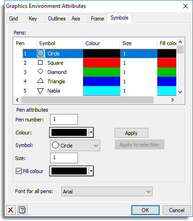Select the Triangle symbol icon for pen 4
The image size is (193, 221).
(40, 80)
